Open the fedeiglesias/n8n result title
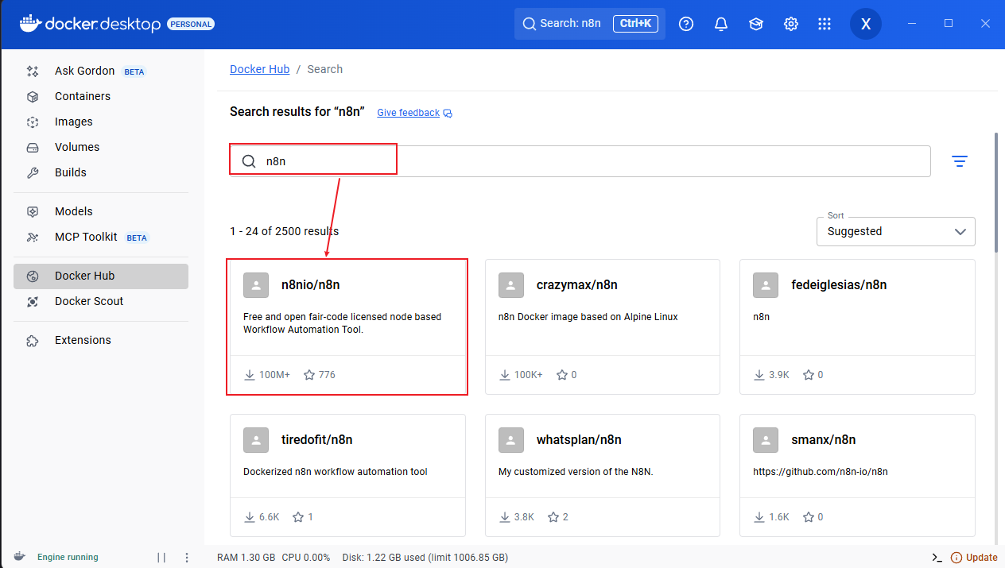 [839, 285]
